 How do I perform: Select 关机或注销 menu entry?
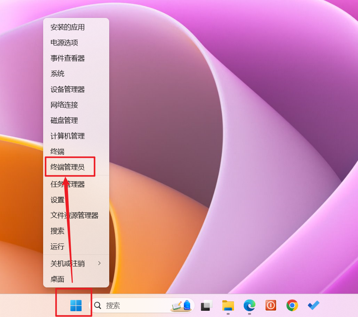[x=76, y=264]
